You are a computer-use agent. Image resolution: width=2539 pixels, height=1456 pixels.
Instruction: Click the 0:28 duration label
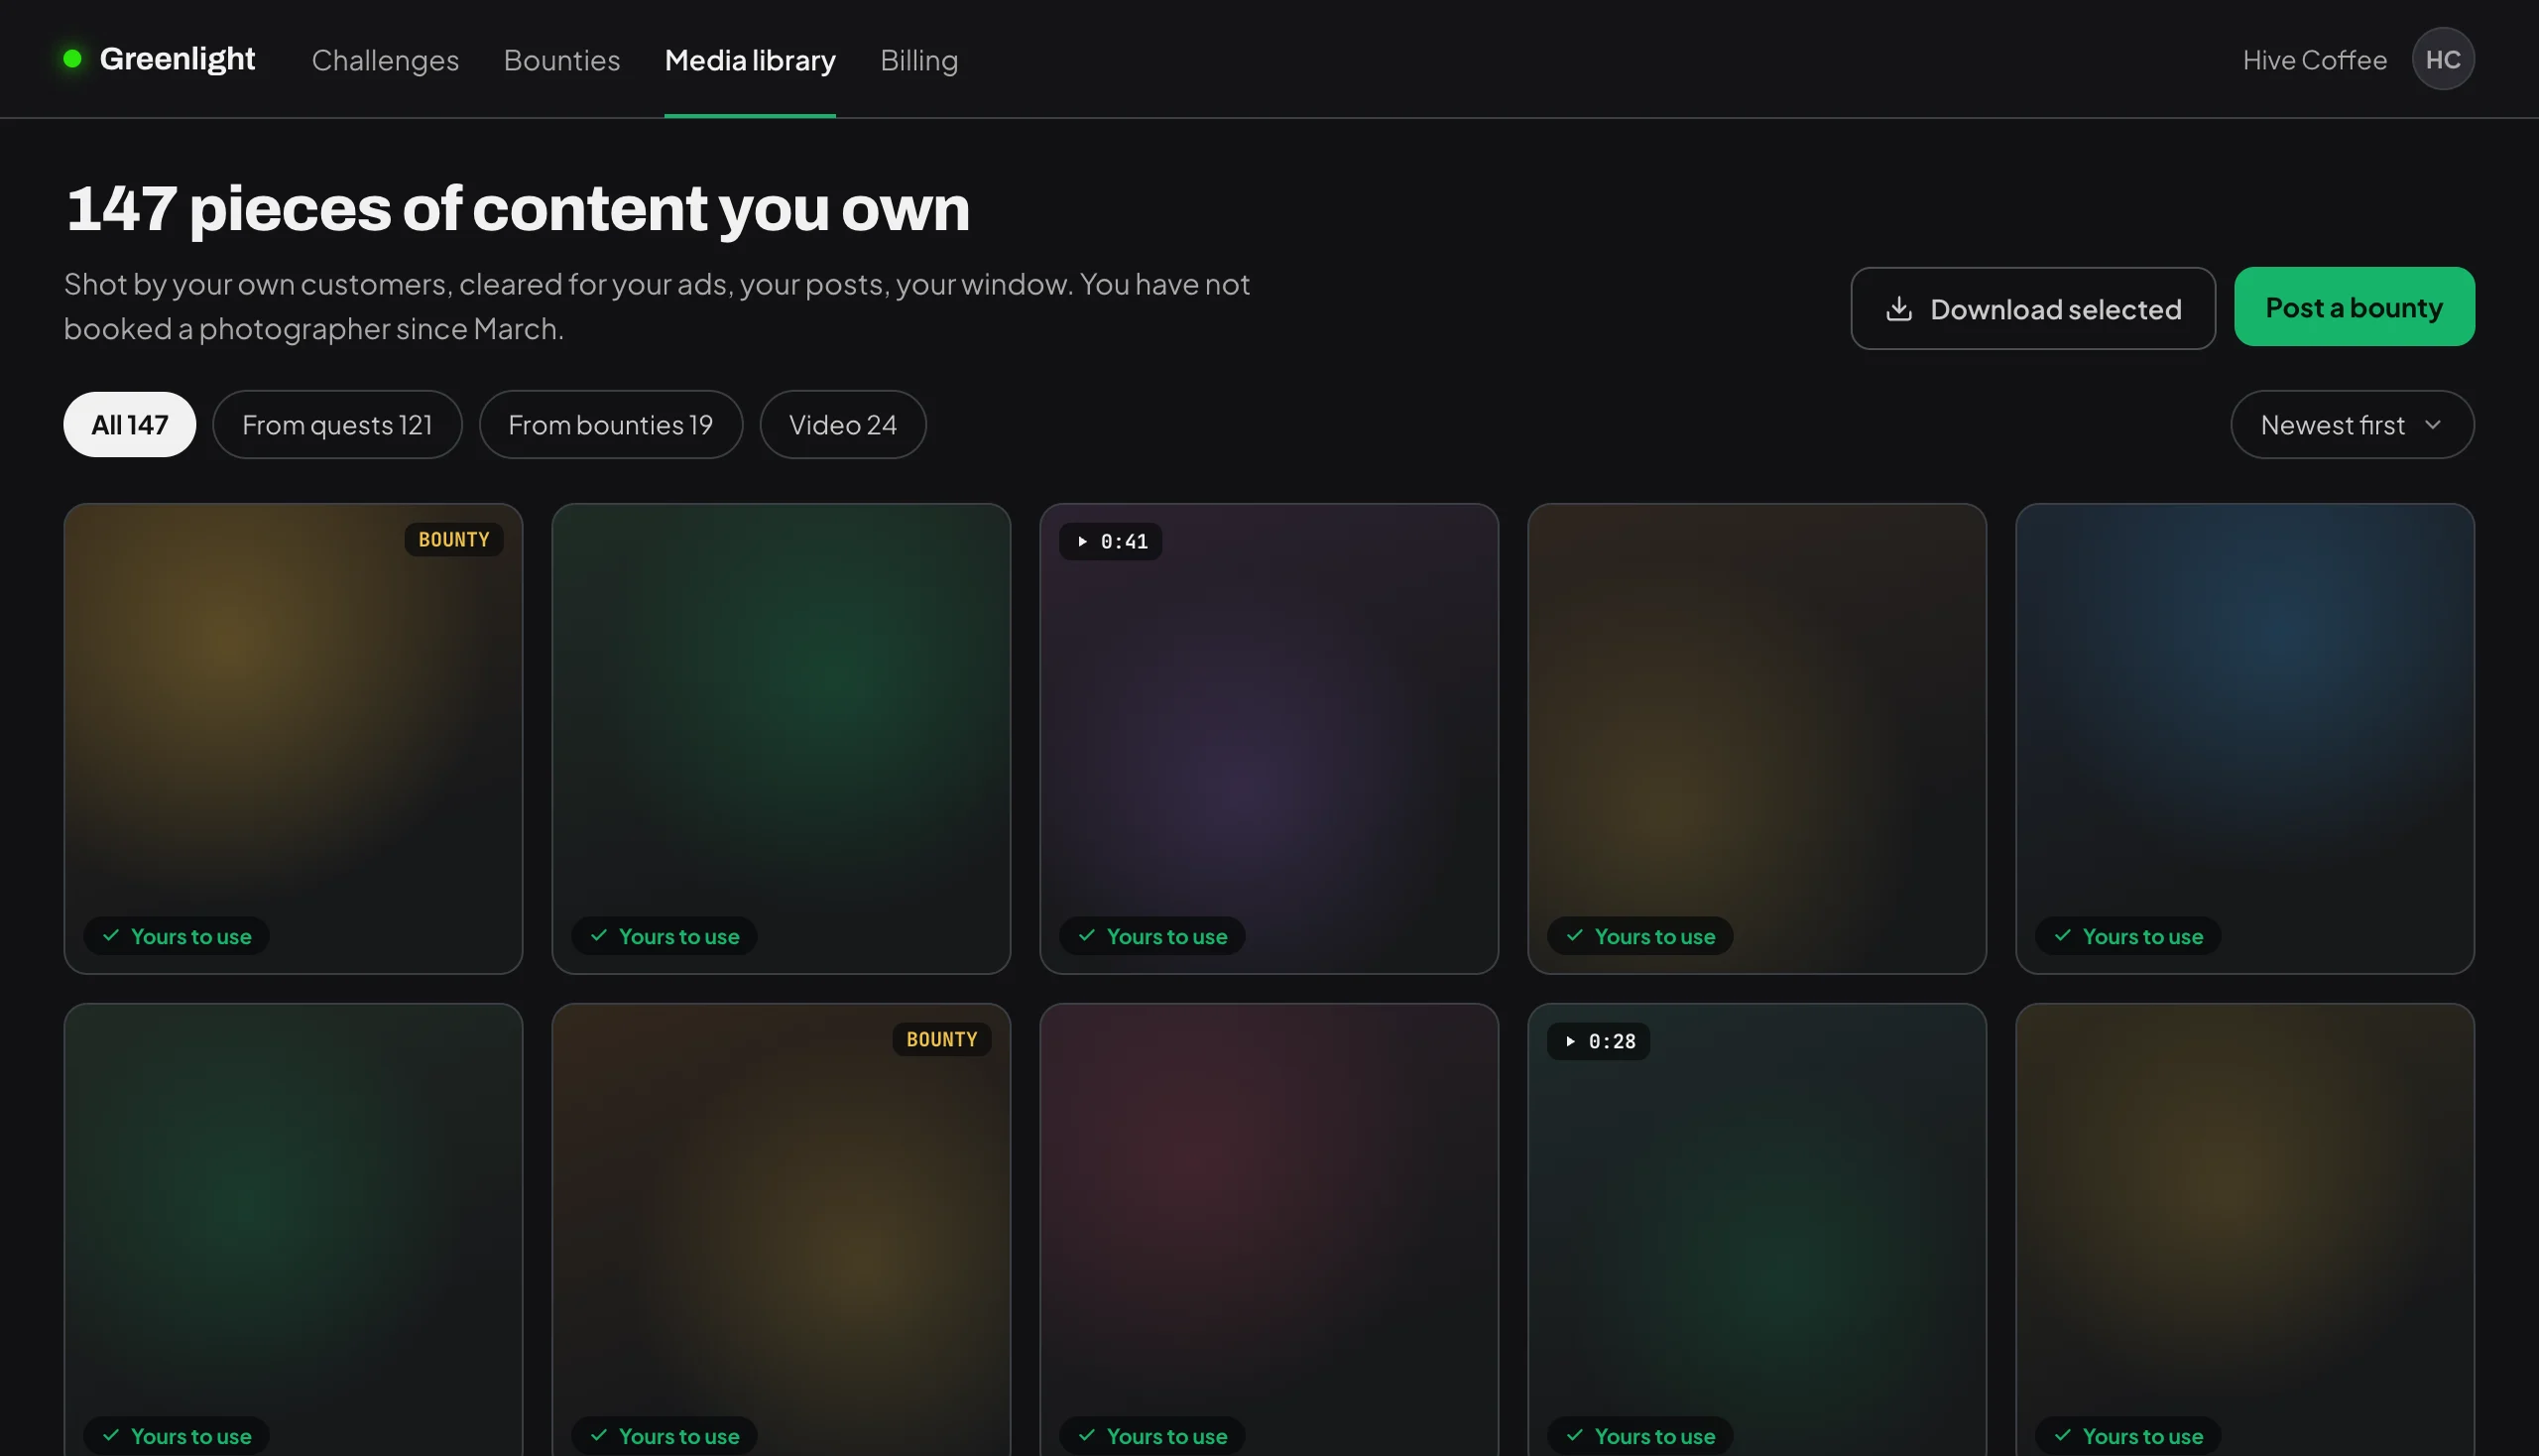click(x=1612, y=1042)
